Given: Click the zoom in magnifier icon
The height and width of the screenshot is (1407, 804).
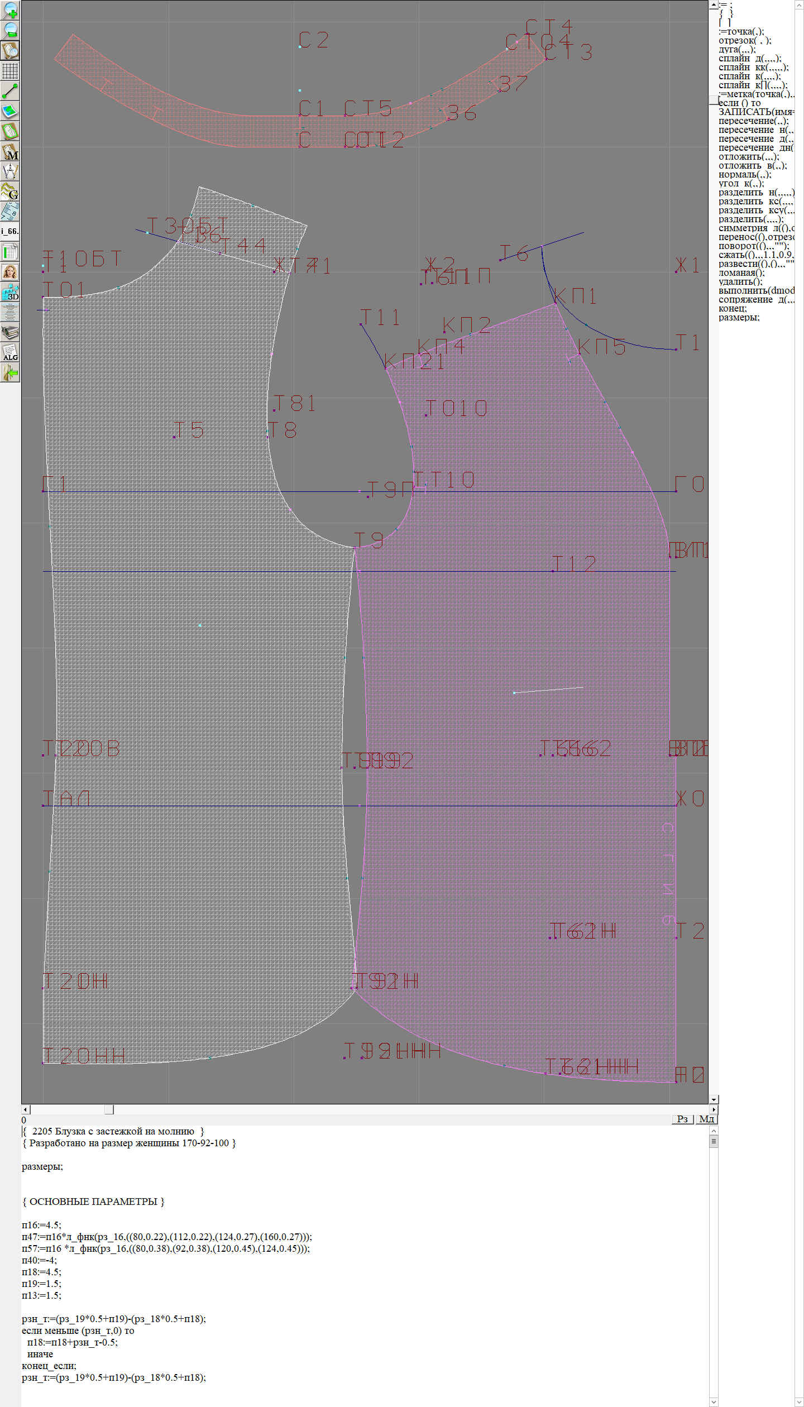Looking at the screenshot, I should [10, 9].
